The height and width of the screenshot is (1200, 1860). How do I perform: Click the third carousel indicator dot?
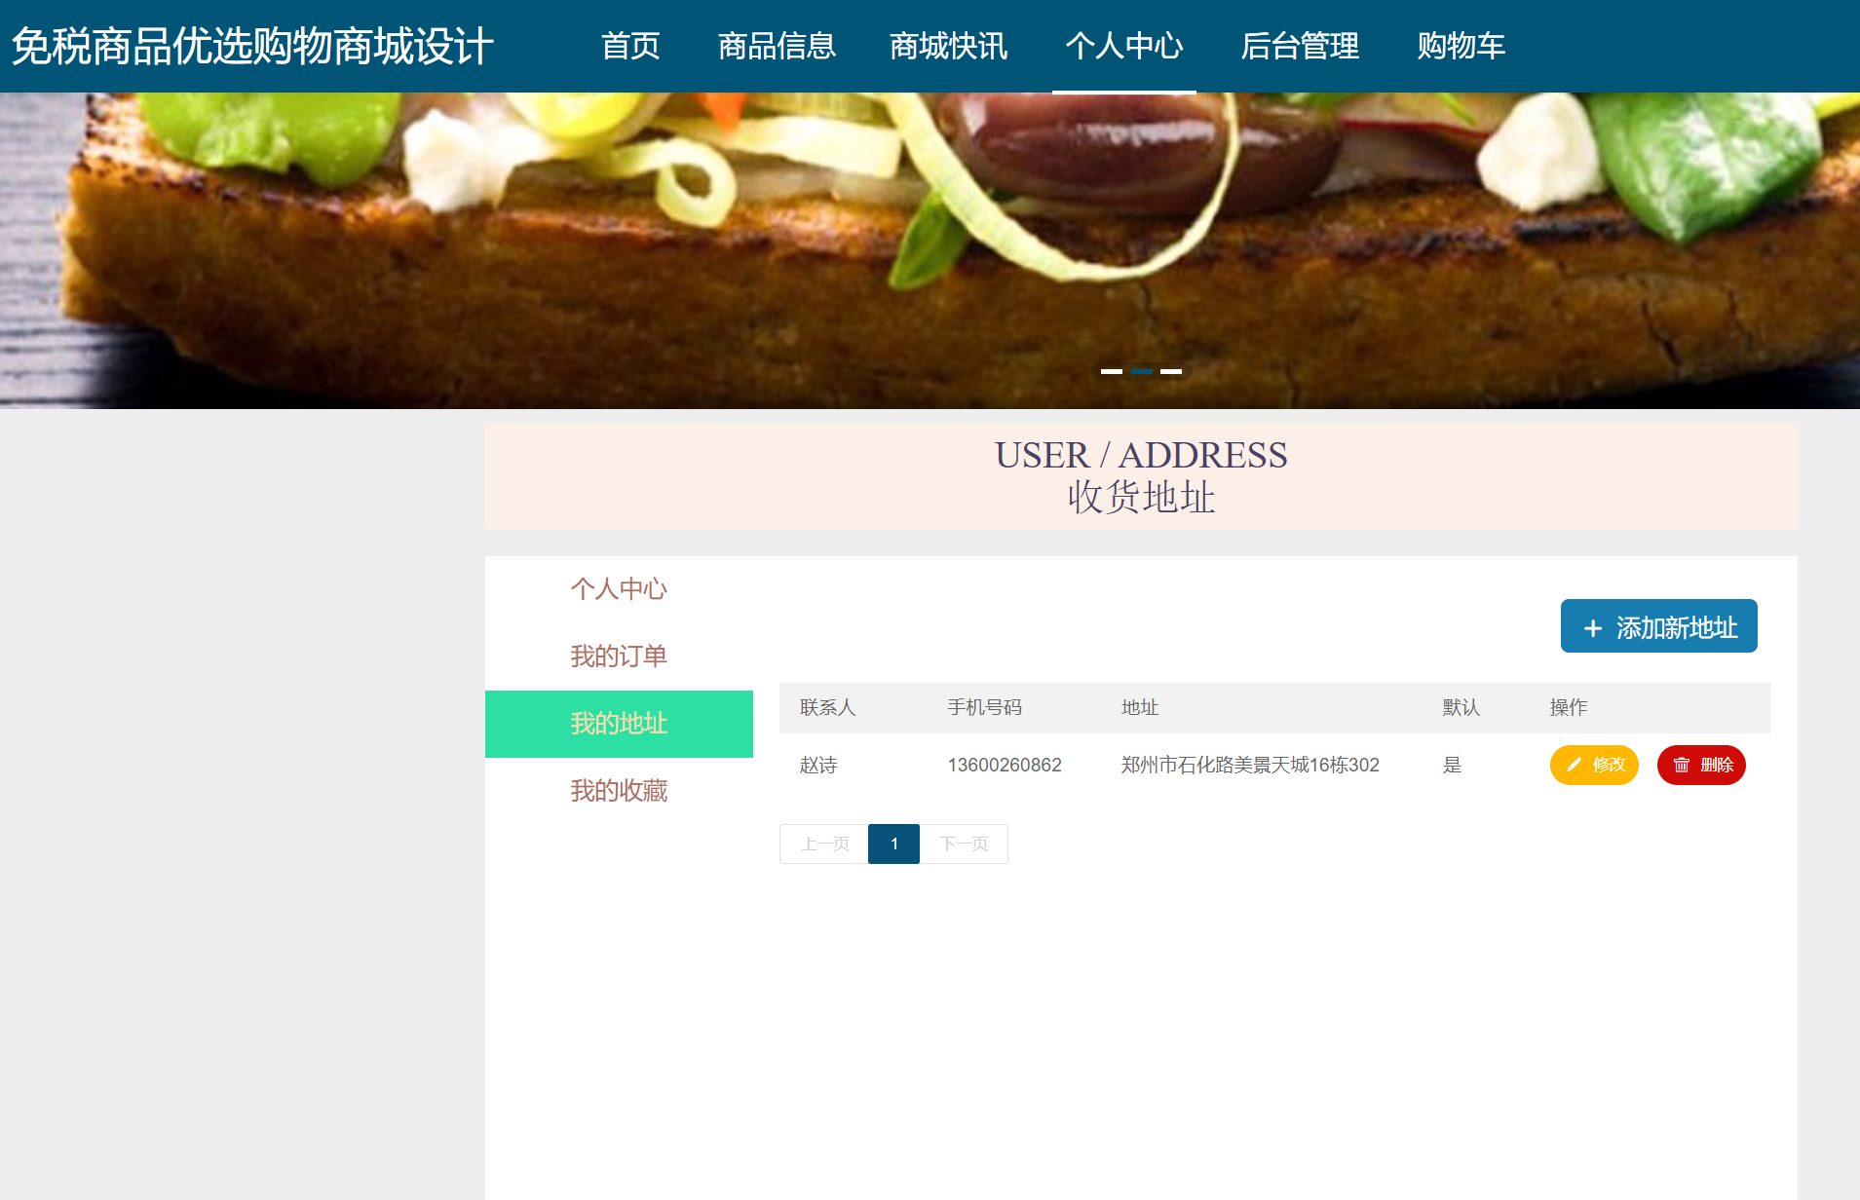pos(1170,371)
